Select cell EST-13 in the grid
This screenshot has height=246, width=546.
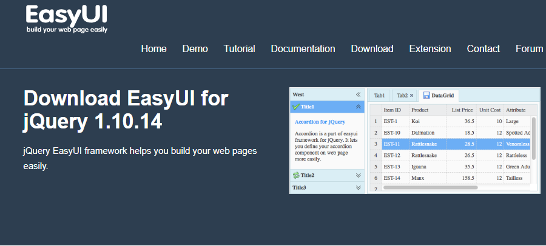pos(396,167)
